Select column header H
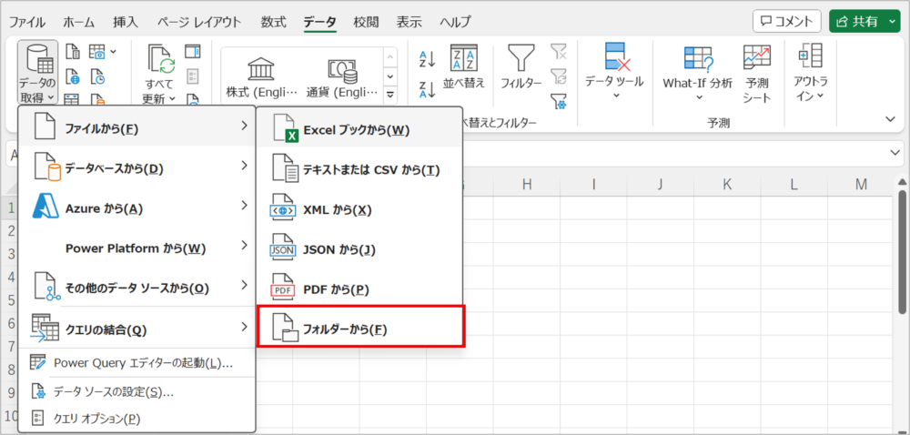The image size is (910, 435). [x=527, y=184]
